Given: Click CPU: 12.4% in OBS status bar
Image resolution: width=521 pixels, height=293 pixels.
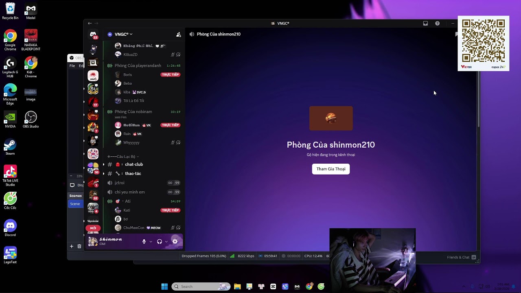Looking at the screenshot, I should pos(313,256).
